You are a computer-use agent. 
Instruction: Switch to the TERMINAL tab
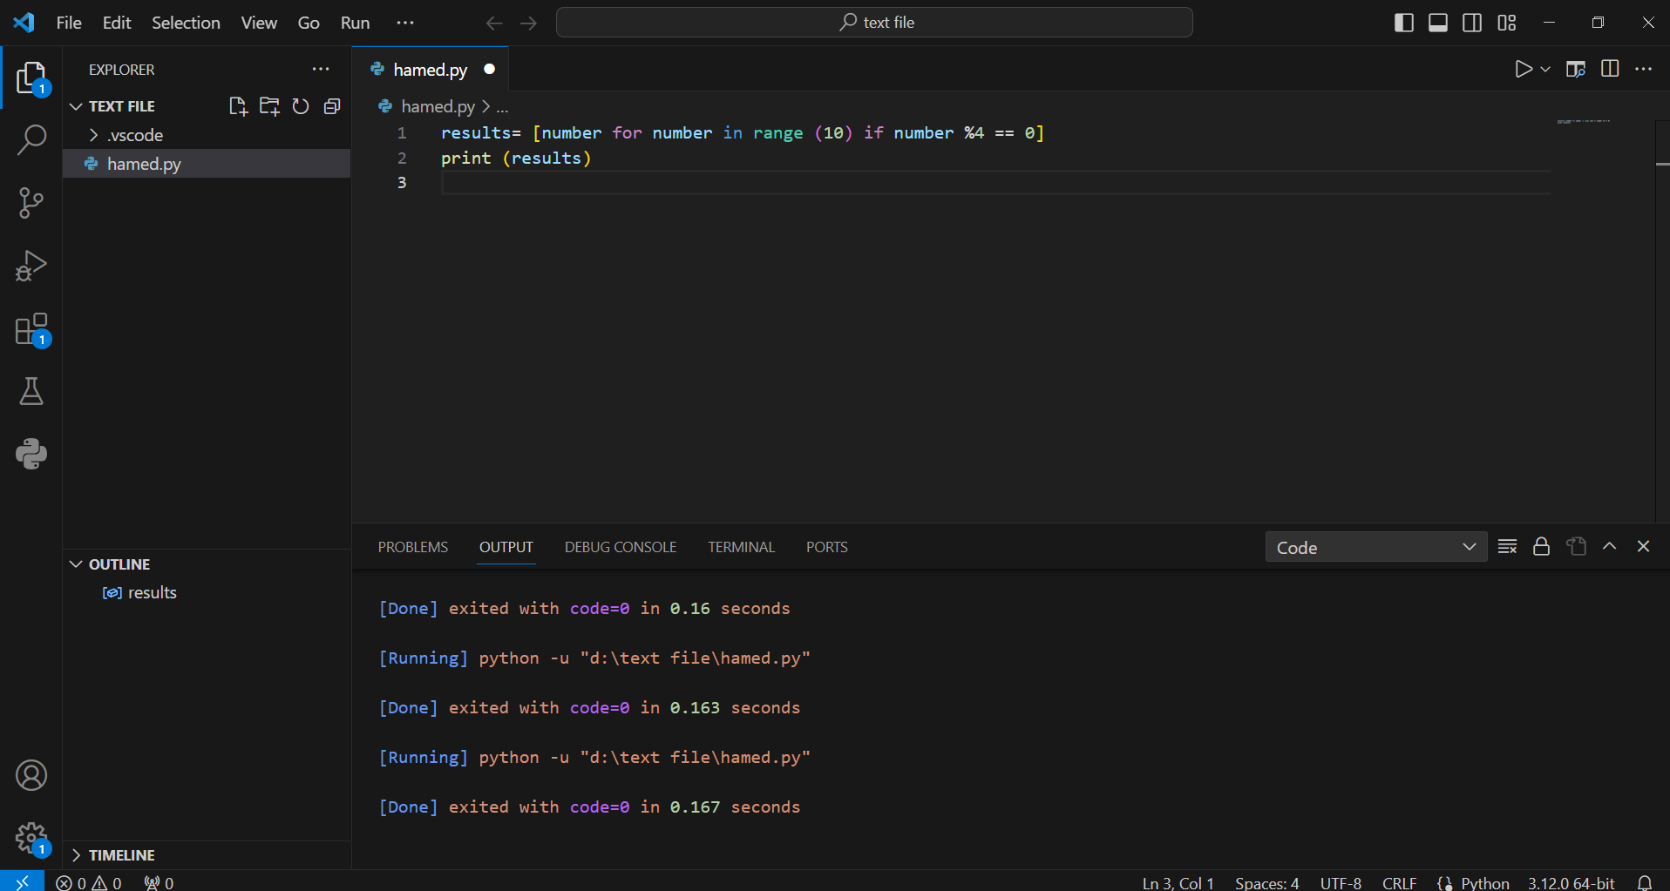pyautogui.click(x=741, y=547)
